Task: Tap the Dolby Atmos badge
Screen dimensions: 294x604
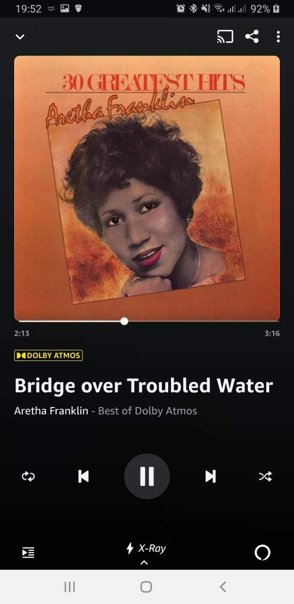Action: 48,355
